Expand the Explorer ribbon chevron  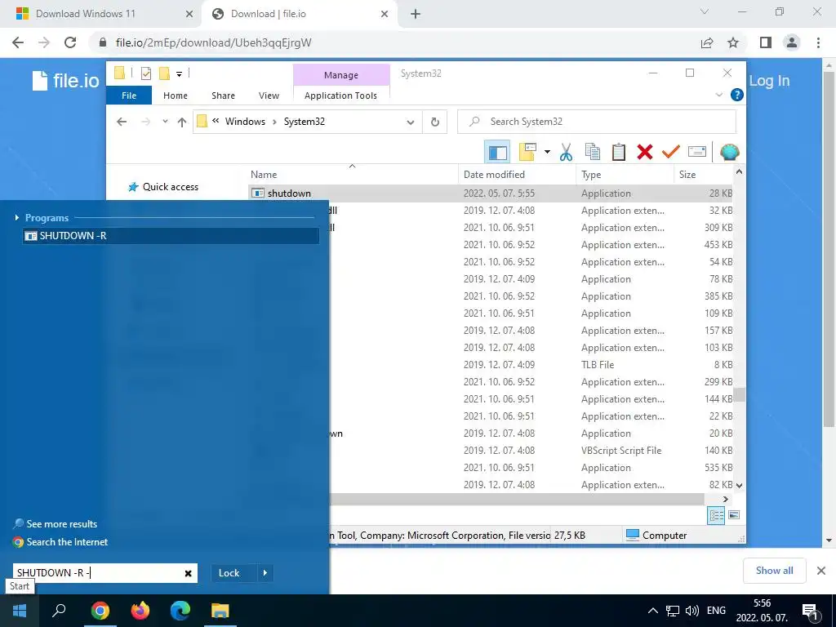(718, 95)
